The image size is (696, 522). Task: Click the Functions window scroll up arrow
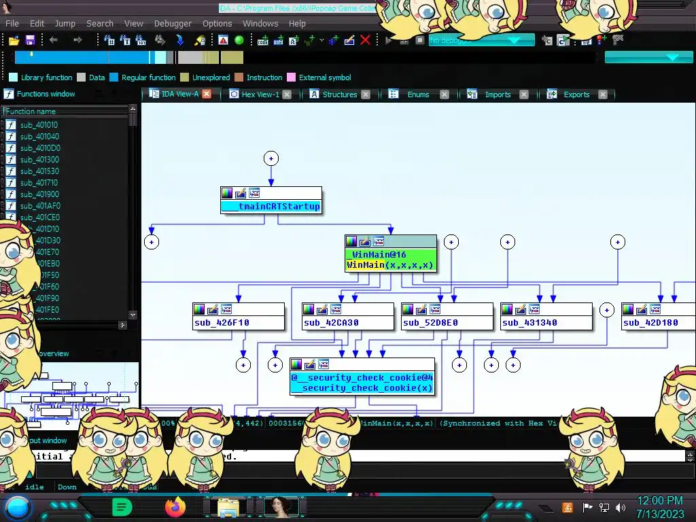[133, 109]
